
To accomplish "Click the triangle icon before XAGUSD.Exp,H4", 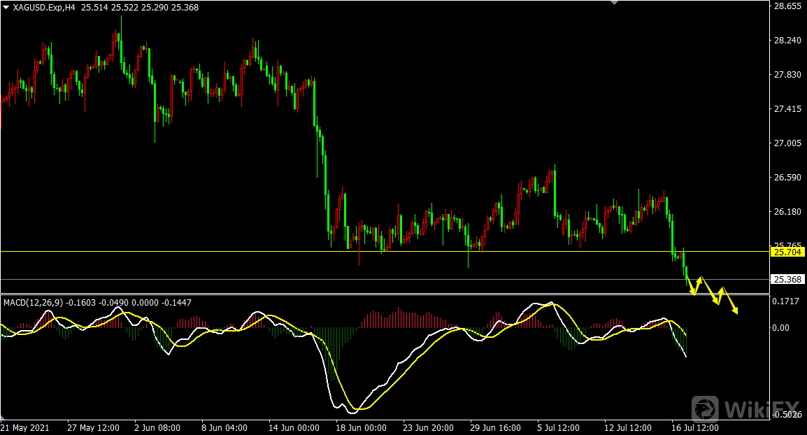I will point(6,7).
